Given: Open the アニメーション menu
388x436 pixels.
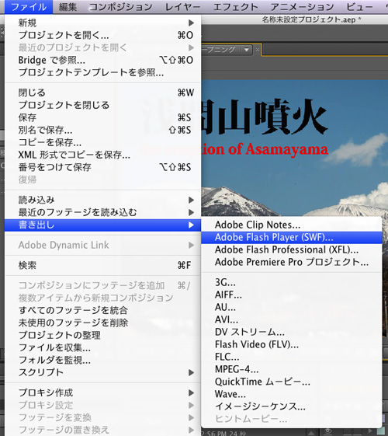Looking at the screenshot, I should point(302,7).
